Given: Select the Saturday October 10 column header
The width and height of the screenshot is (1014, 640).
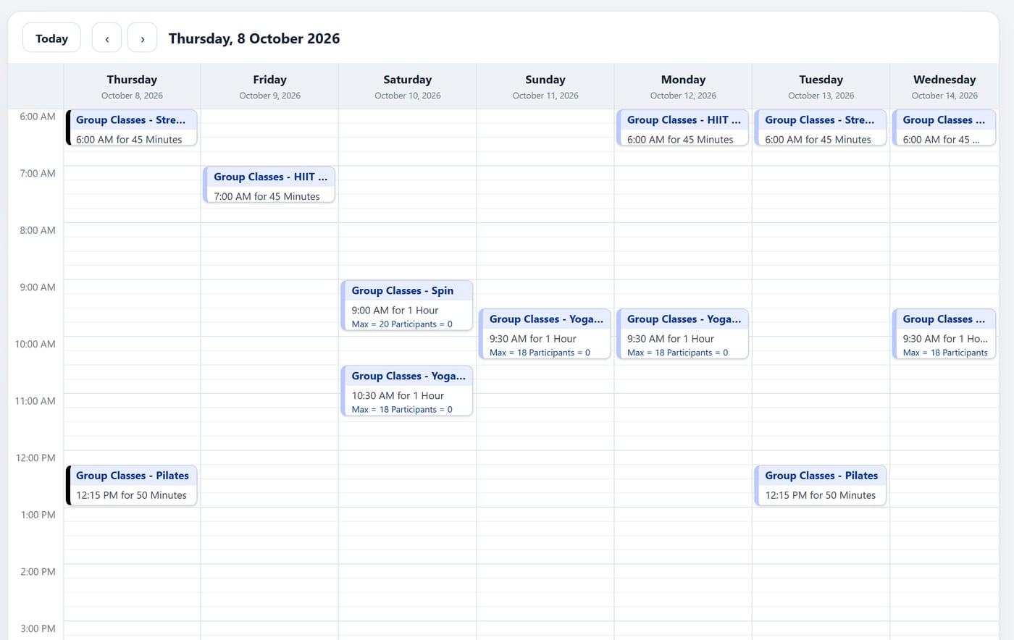Looking at the screenshot, I should pos(407,86).
